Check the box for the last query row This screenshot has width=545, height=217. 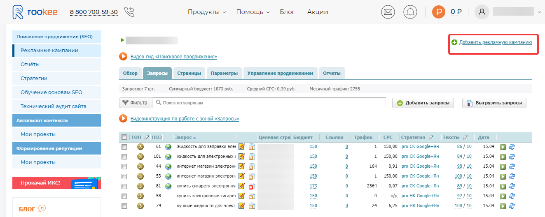(124, 206)
